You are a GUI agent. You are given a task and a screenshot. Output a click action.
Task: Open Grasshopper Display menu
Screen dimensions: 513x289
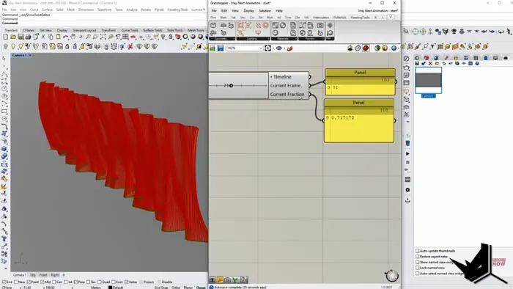248,11
